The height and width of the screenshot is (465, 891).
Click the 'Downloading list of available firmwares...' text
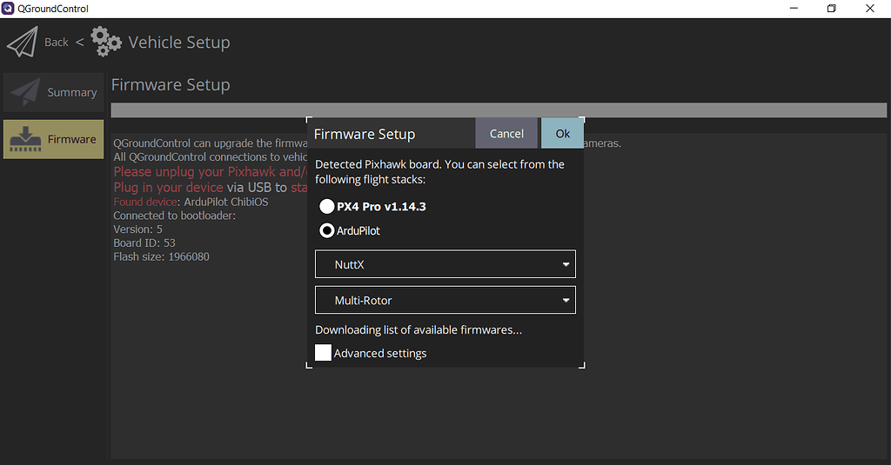click(x=419, y=330)
